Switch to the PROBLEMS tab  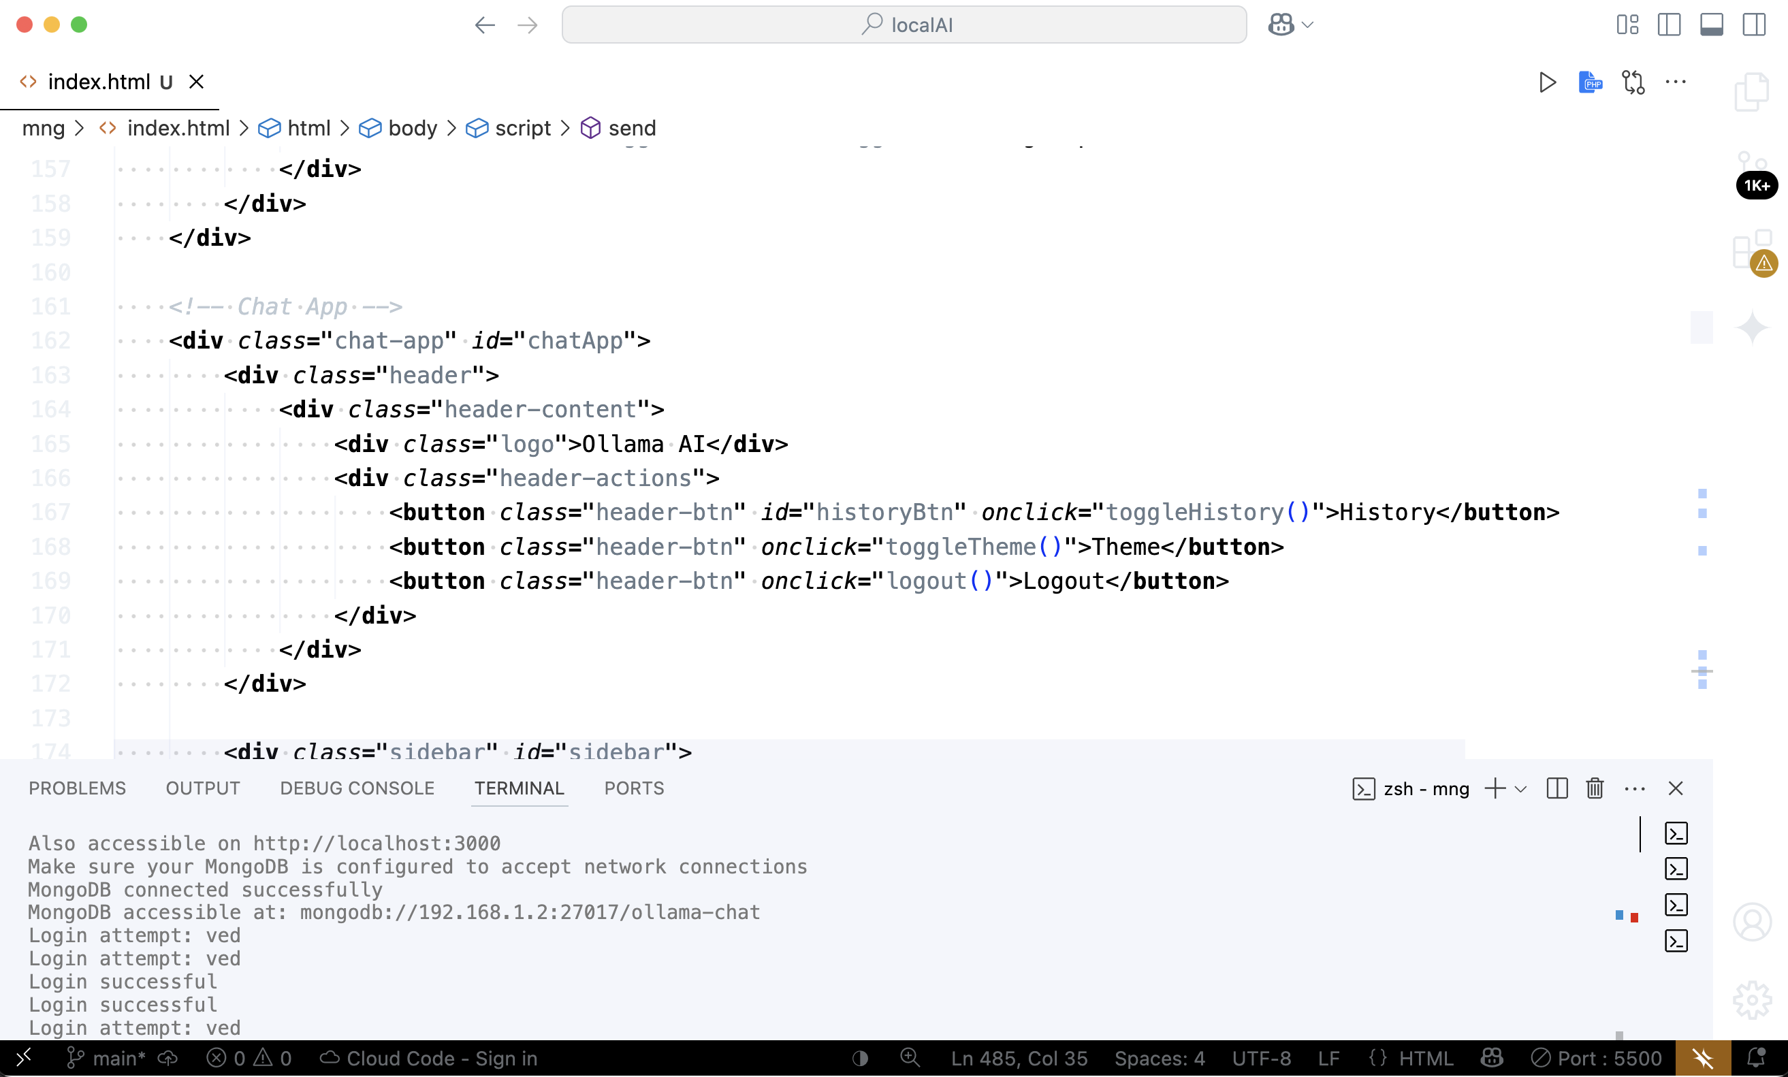point(77,788)
